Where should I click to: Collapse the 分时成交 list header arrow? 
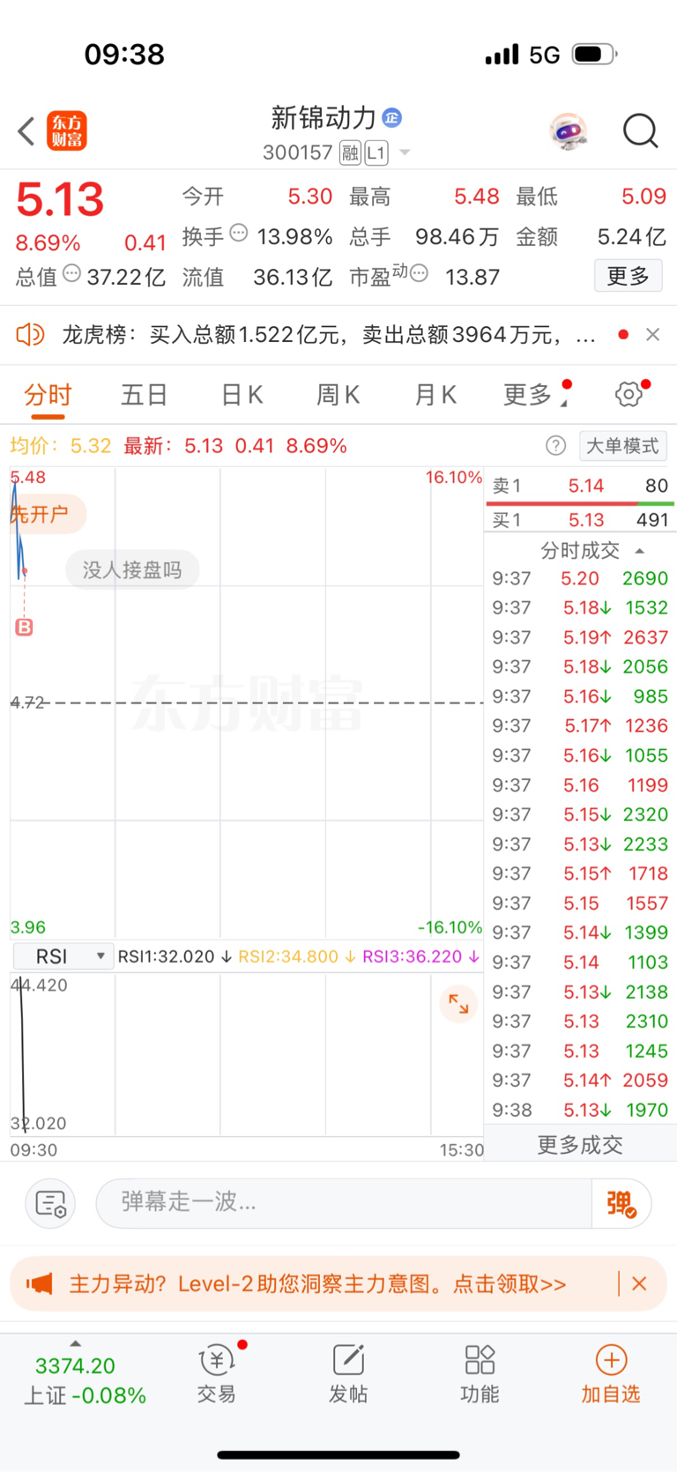[x=640, y=551]
